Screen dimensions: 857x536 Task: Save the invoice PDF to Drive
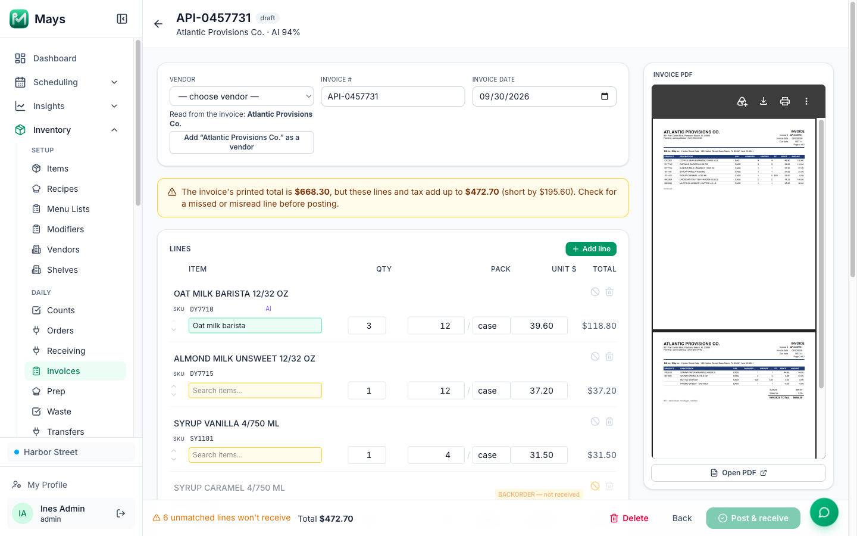tap(742, 101)
